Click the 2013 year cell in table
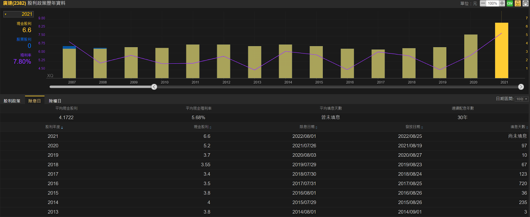 coord(53,212)
